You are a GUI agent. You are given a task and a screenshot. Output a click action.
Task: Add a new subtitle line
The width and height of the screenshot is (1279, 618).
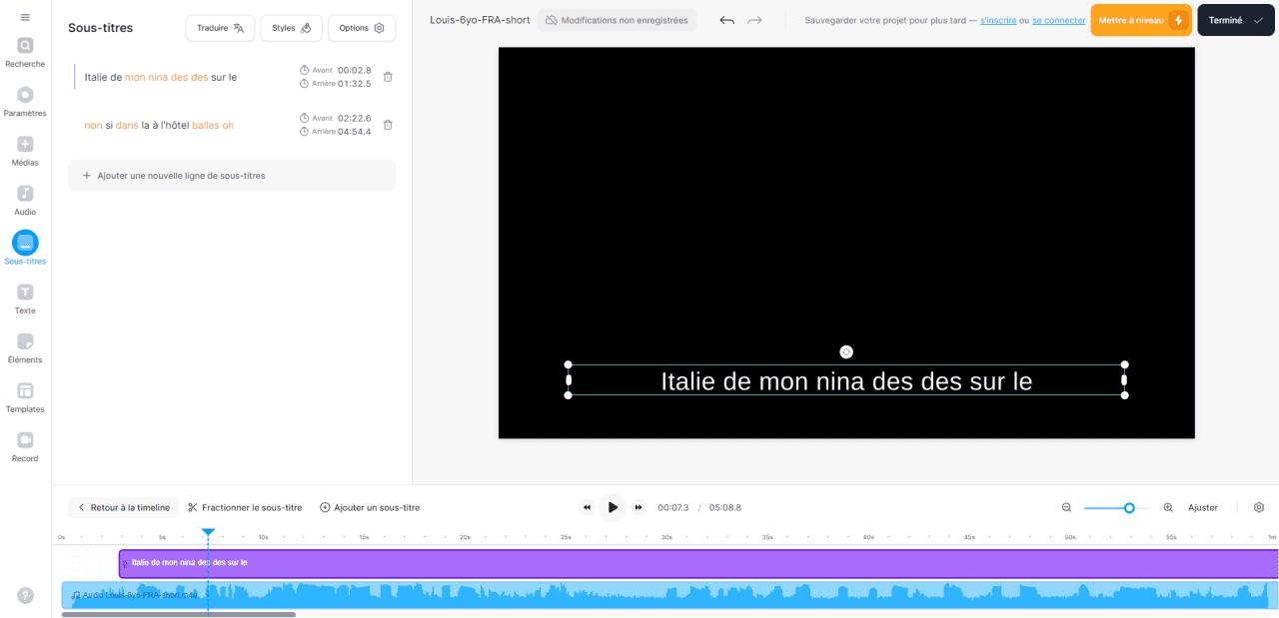232,176
